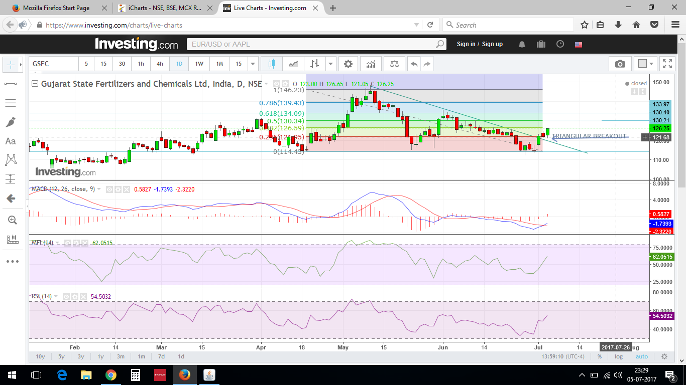The image size is (686, 385).
Task: Open the clock icon in site header
Action: coord(560,44)
